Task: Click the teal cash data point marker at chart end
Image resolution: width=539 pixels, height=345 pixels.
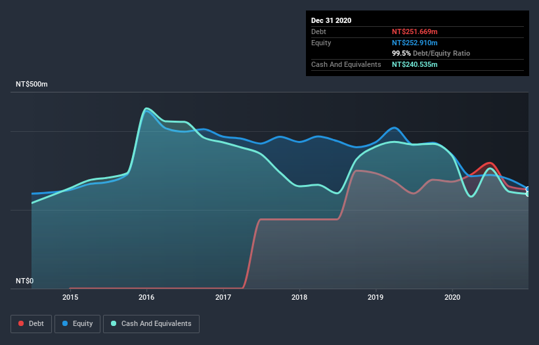Action: 528,194
